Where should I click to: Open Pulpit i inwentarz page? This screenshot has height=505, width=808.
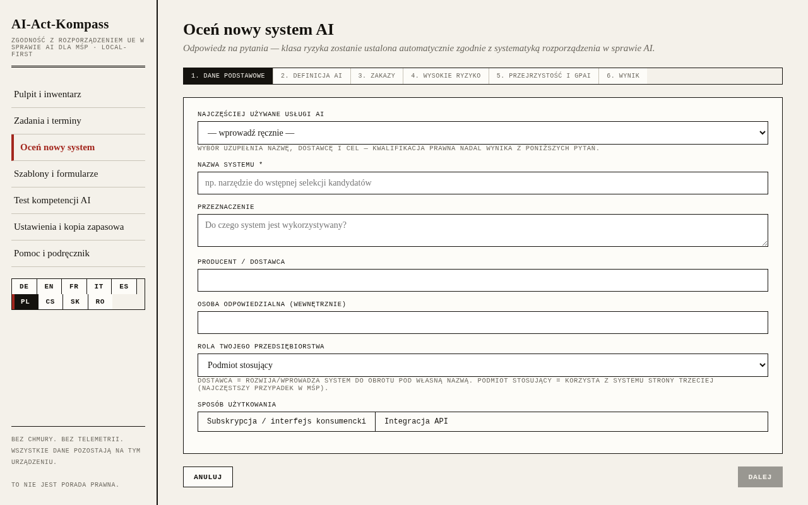[x=78, y=94]
